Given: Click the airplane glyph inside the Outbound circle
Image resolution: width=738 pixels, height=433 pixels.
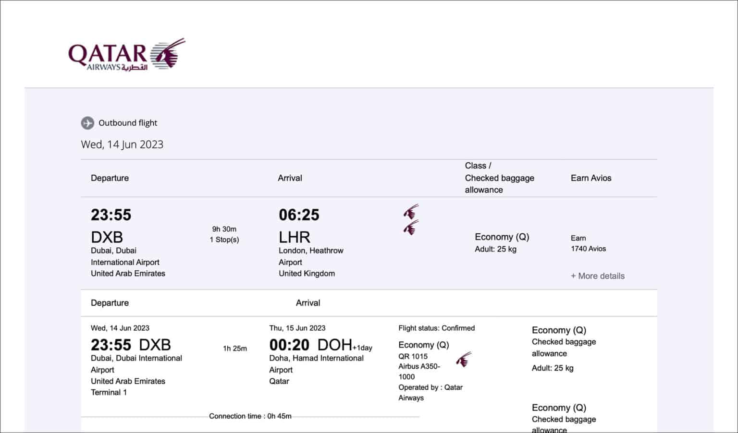Looking at the screenshot, I should point(87,123).
